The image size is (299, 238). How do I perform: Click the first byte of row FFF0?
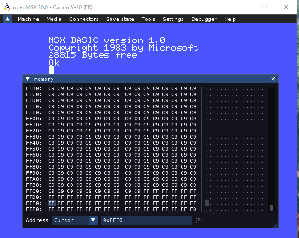pos(52,209)
